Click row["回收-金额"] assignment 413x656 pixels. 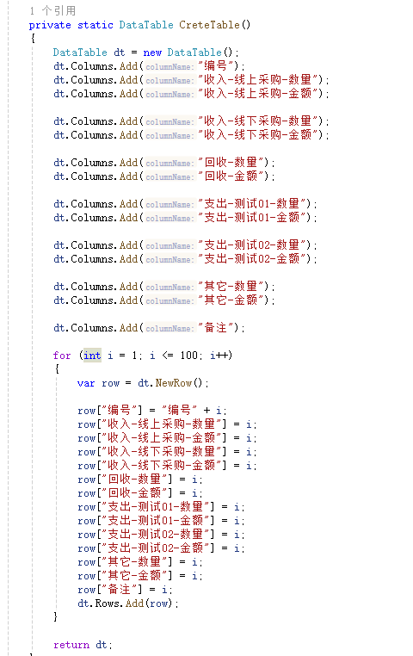point(140,493)
